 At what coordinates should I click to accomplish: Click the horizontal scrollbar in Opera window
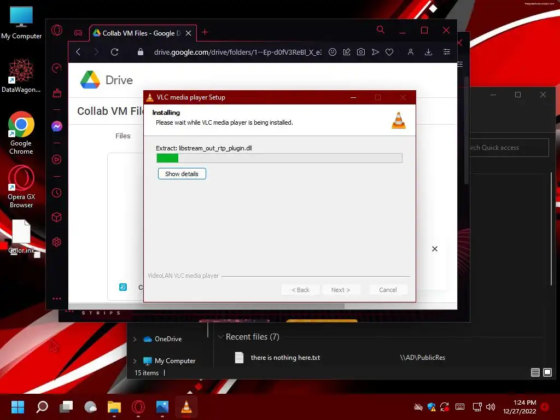[206, 306]
